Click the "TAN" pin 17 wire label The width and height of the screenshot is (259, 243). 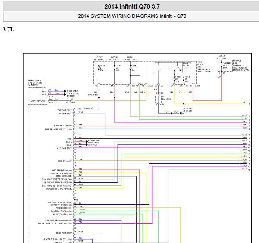pyautogui.click(x=80, y=159)
